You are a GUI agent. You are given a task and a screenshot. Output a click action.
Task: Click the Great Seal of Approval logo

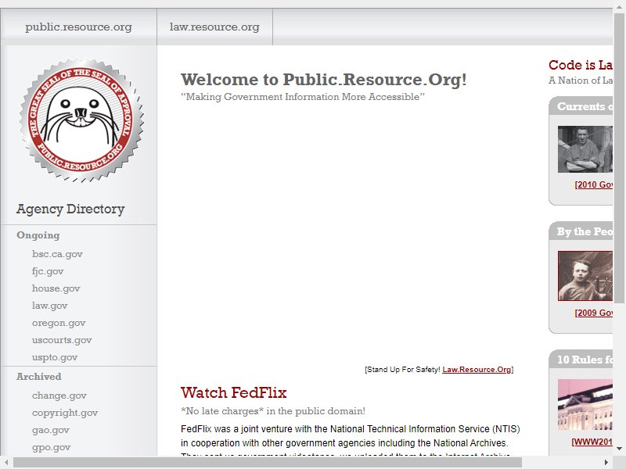pos(81,120)
